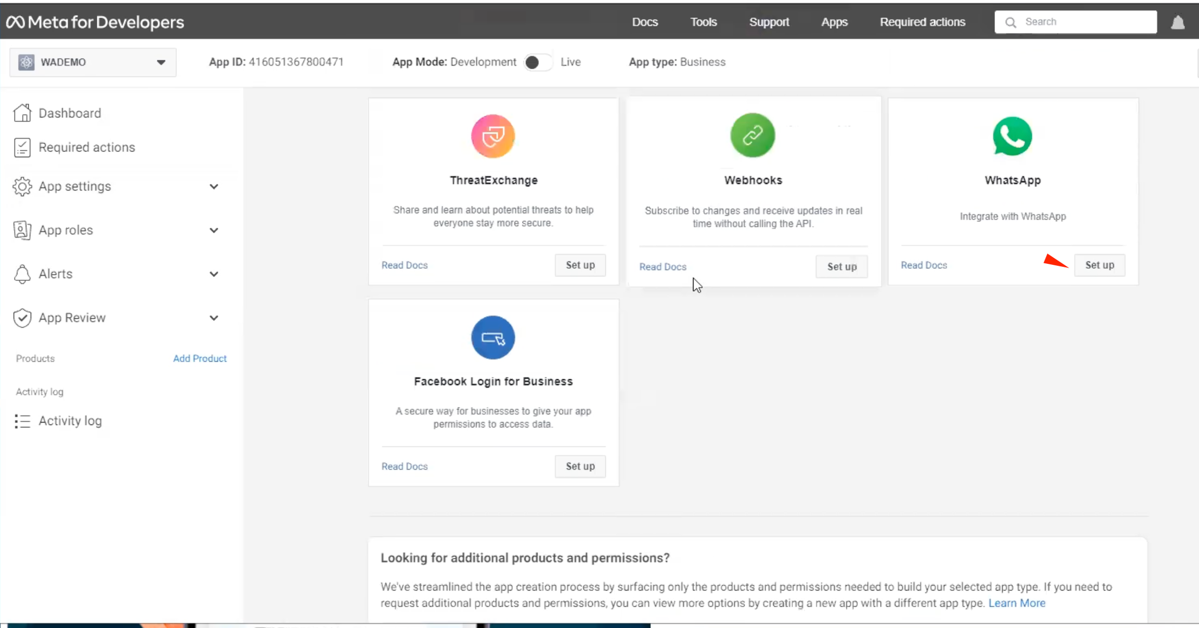This screenshot has width=1199, height=628.
Task: Click the ThreatExchange shield icon
Action: [493, 136]
